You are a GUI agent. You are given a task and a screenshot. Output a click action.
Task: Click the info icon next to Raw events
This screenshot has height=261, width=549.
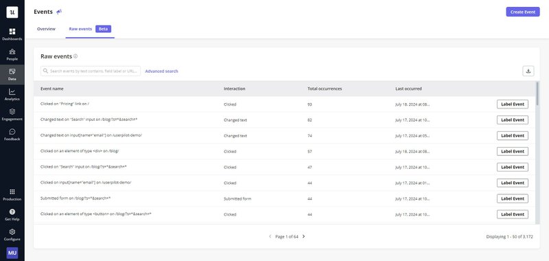75,56
